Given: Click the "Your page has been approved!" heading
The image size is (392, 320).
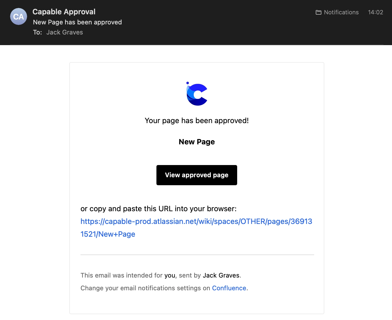Looking at the screenshot, I should click(x=197, y=121).
